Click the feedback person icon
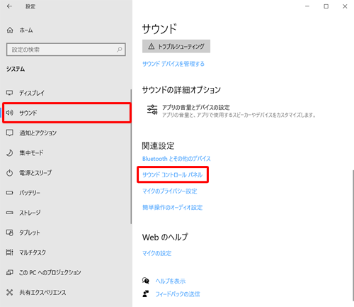This screenshot has width=354, height=307. pos(146,294)
